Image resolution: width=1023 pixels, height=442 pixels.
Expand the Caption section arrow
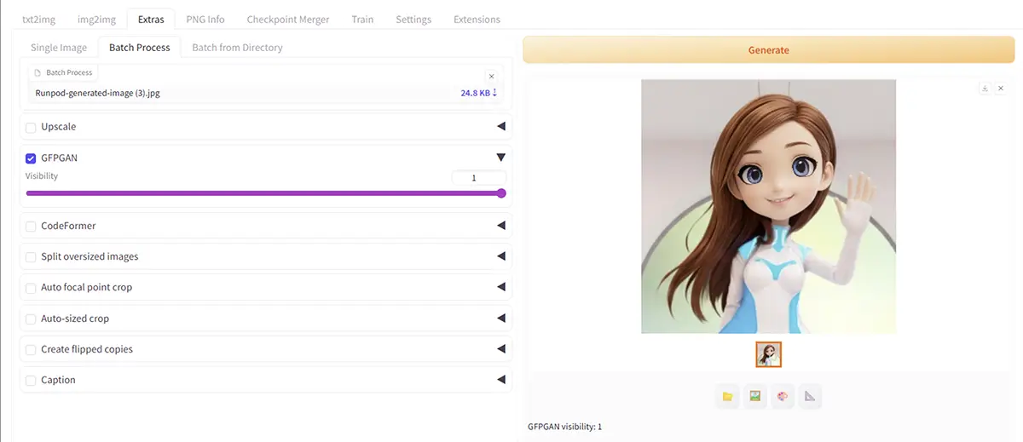pos(501,380)
